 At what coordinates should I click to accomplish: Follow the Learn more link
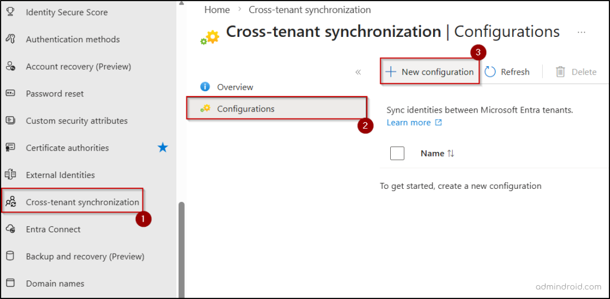click(409, 123)
